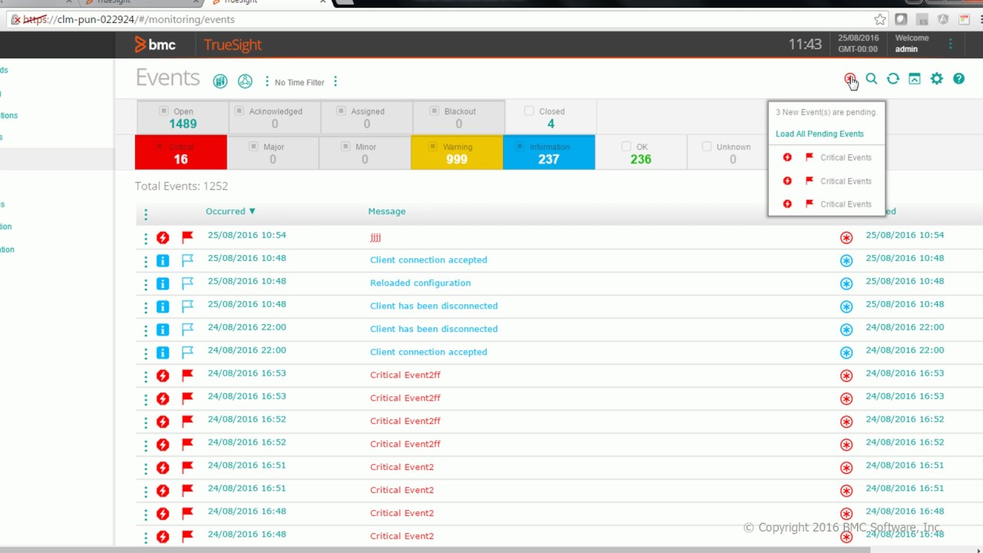Refresh the events list

[x=893, y=78]
